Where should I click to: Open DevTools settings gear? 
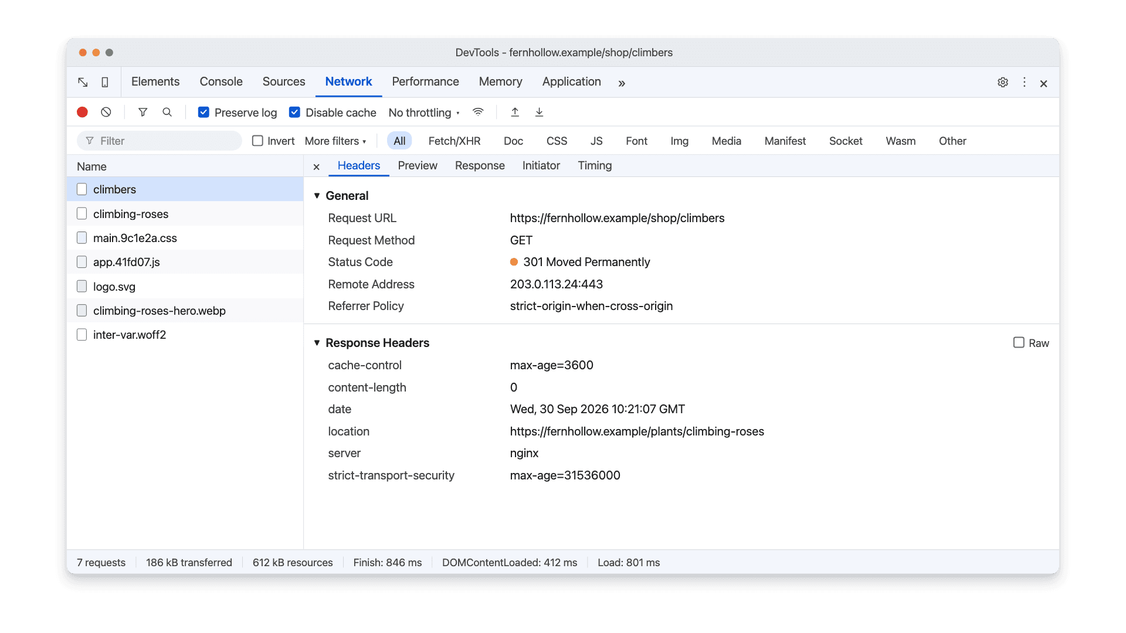[x=1003, y=83]
